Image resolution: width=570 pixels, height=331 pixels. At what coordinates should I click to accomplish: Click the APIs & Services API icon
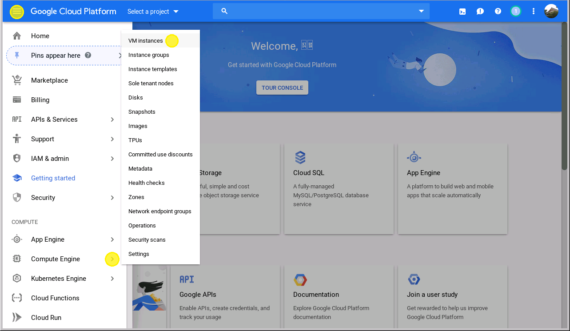point(17,120)
